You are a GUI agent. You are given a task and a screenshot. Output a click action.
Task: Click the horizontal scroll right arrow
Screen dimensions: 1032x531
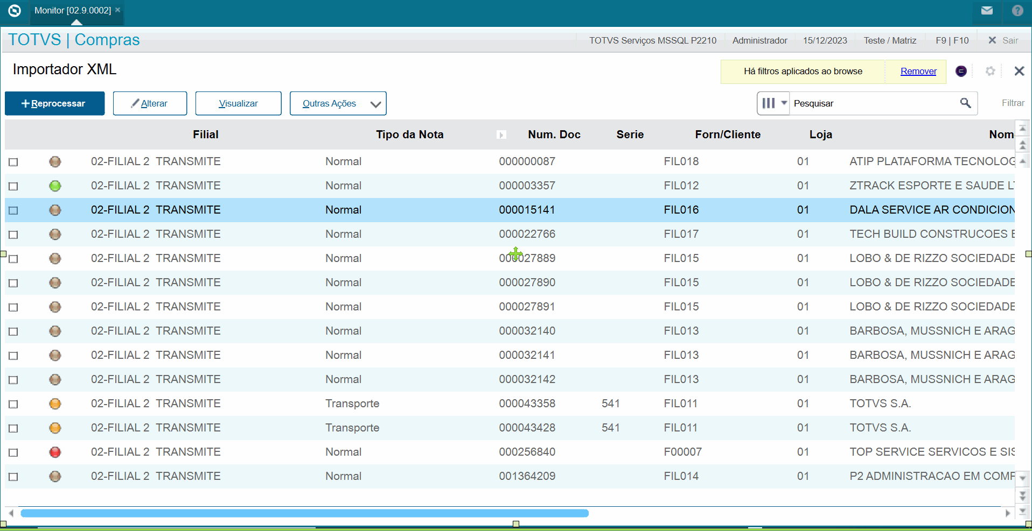click(1008, 513)
